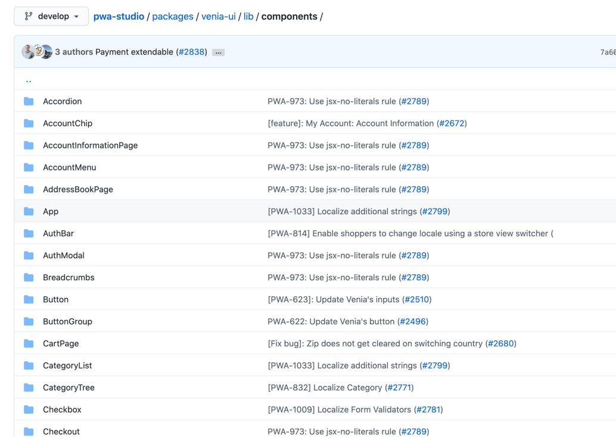Expand commit message ellipsis button
Viewport: 616px width, 437px height.
click(x=219, y=52)
